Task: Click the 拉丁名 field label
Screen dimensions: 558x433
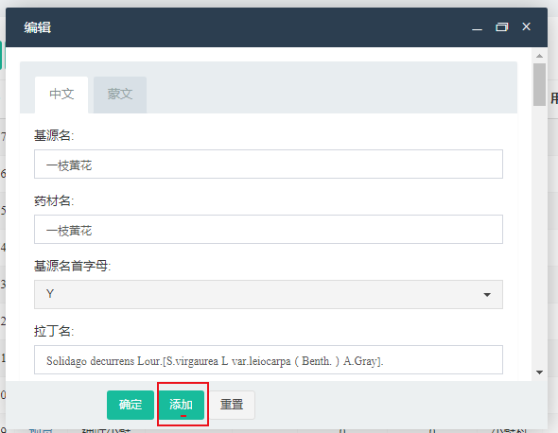Action: (54, 331)
